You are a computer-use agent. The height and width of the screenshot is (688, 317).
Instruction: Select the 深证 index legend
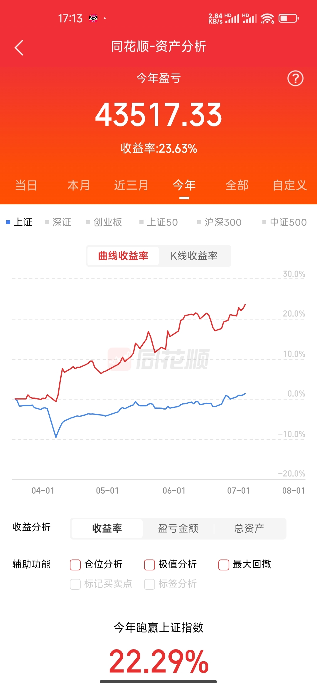point(58,222)
